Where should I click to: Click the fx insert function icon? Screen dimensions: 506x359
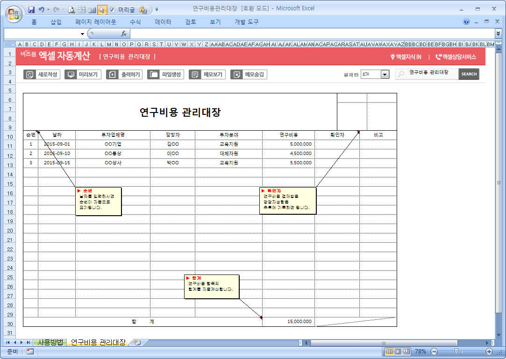[124, 34]
